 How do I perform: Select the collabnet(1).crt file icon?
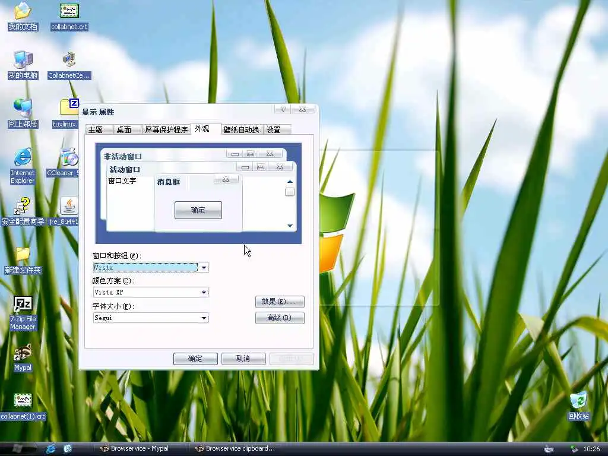(x=23, y=407)
